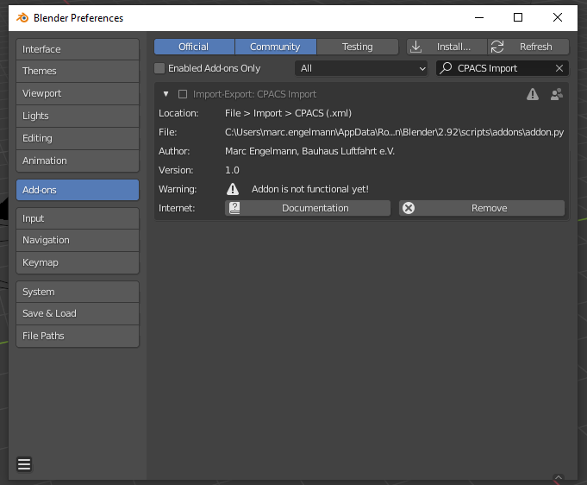Screen dimensions: 587x485
Task: Click the Refresh circular arrows icon
Action: [497, 47]
